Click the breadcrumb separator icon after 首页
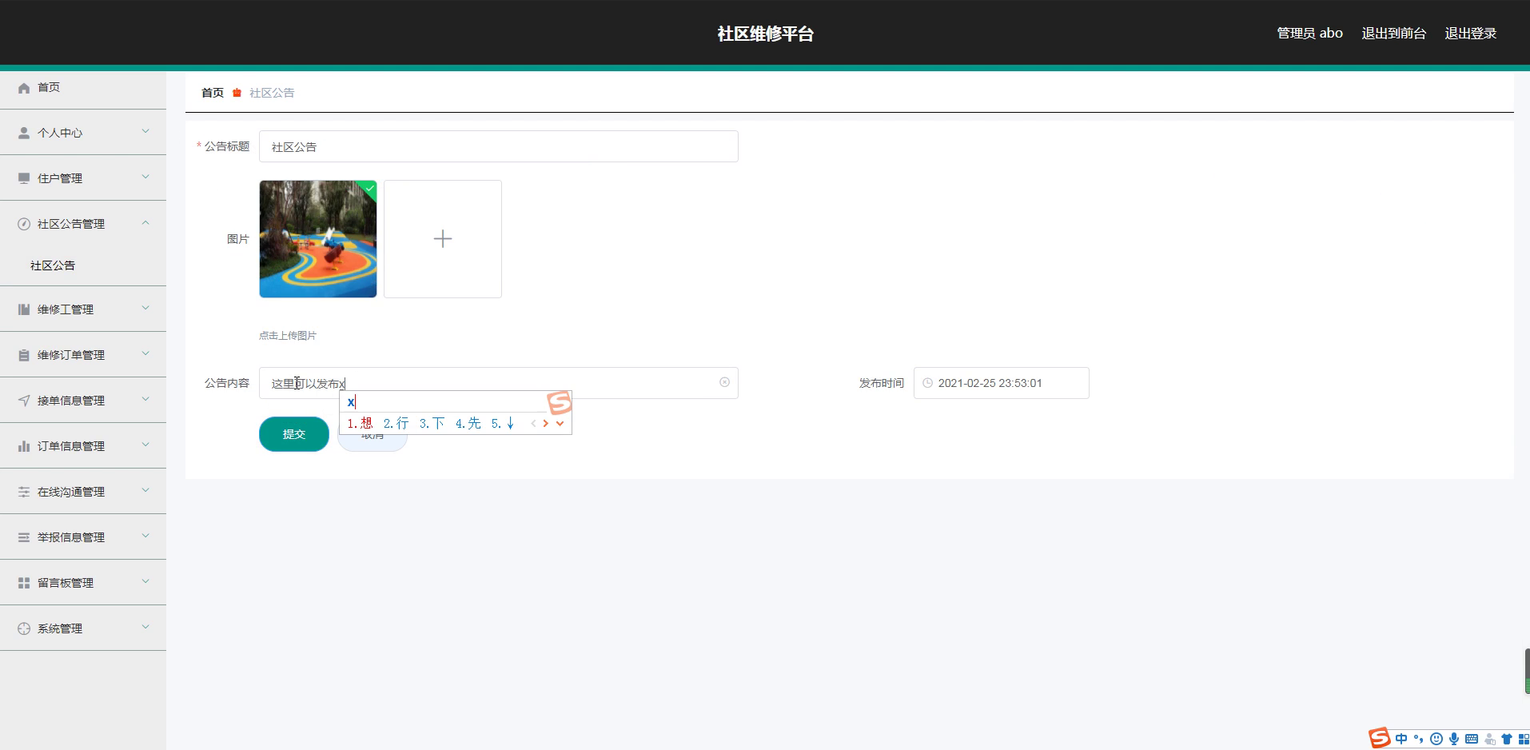Image resolution: width=1530 pixels, height=750 pixels. pos(237,93)
